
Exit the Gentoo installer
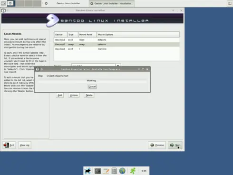coord(9,145)
